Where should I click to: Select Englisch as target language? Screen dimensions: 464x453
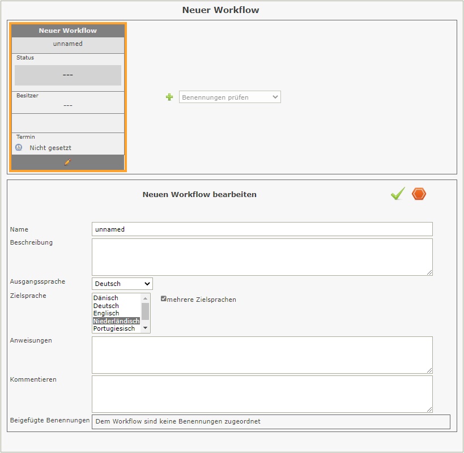(x=106, y=313)
